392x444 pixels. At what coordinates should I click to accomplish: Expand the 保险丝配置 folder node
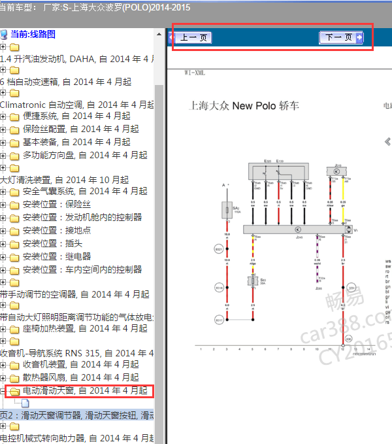pos(3,129)
